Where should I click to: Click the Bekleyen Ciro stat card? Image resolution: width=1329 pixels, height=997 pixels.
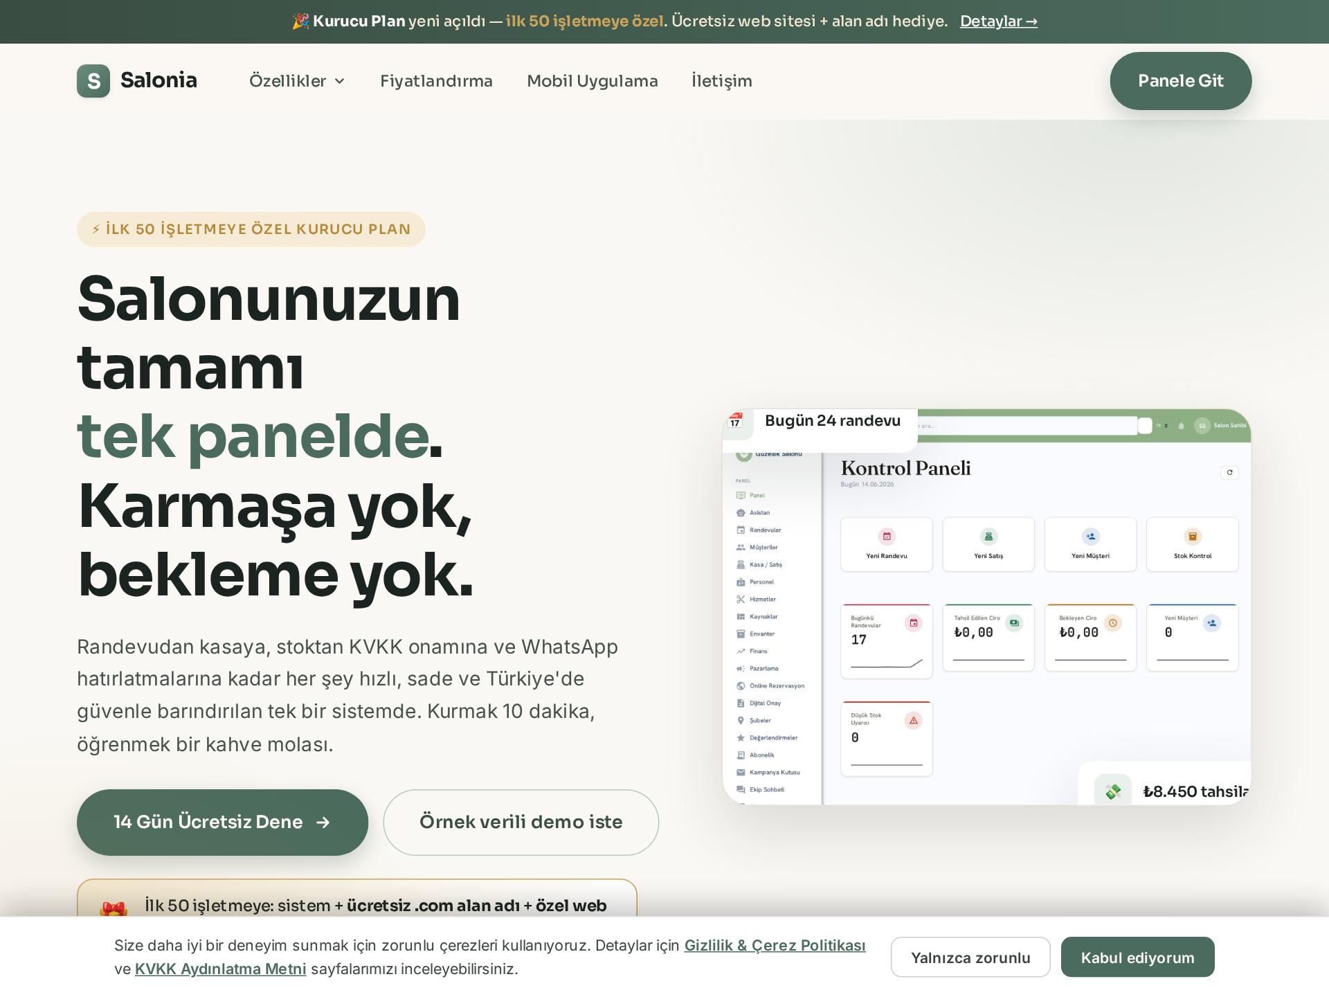[x=1090, y=638]
